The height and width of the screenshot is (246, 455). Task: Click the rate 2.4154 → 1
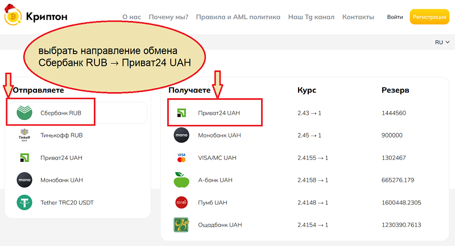(x=313, y=225)
